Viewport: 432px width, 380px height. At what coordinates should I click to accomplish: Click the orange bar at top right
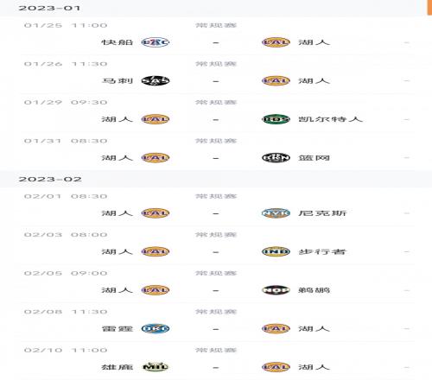coord(429,7)
